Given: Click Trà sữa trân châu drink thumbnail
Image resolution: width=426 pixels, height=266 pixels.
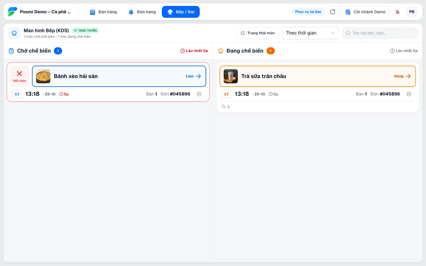Looking at the screenshot, I should [x=231, y=76].
